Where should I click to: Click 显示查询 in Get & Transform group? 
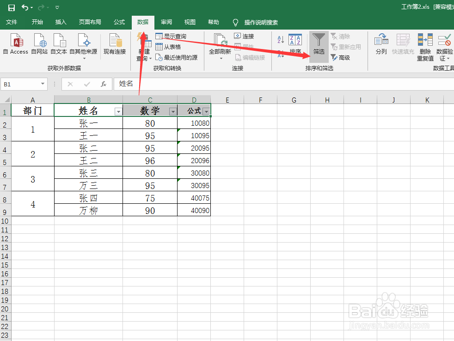coord(171,36)
